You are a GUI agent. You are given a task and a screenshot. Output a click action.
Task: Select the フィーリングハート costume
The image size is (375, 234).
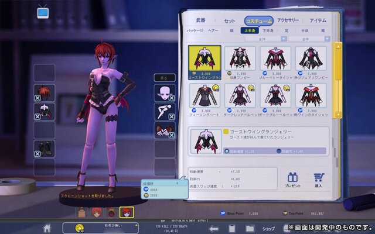point(204,95)
